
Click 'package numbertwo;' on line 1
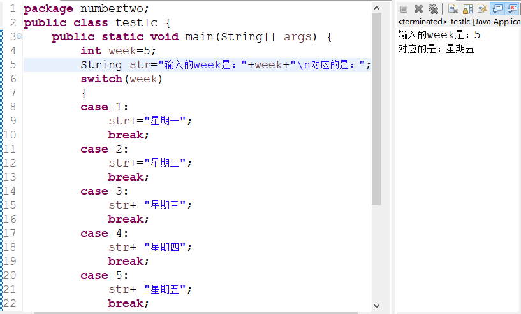(86, 9)
